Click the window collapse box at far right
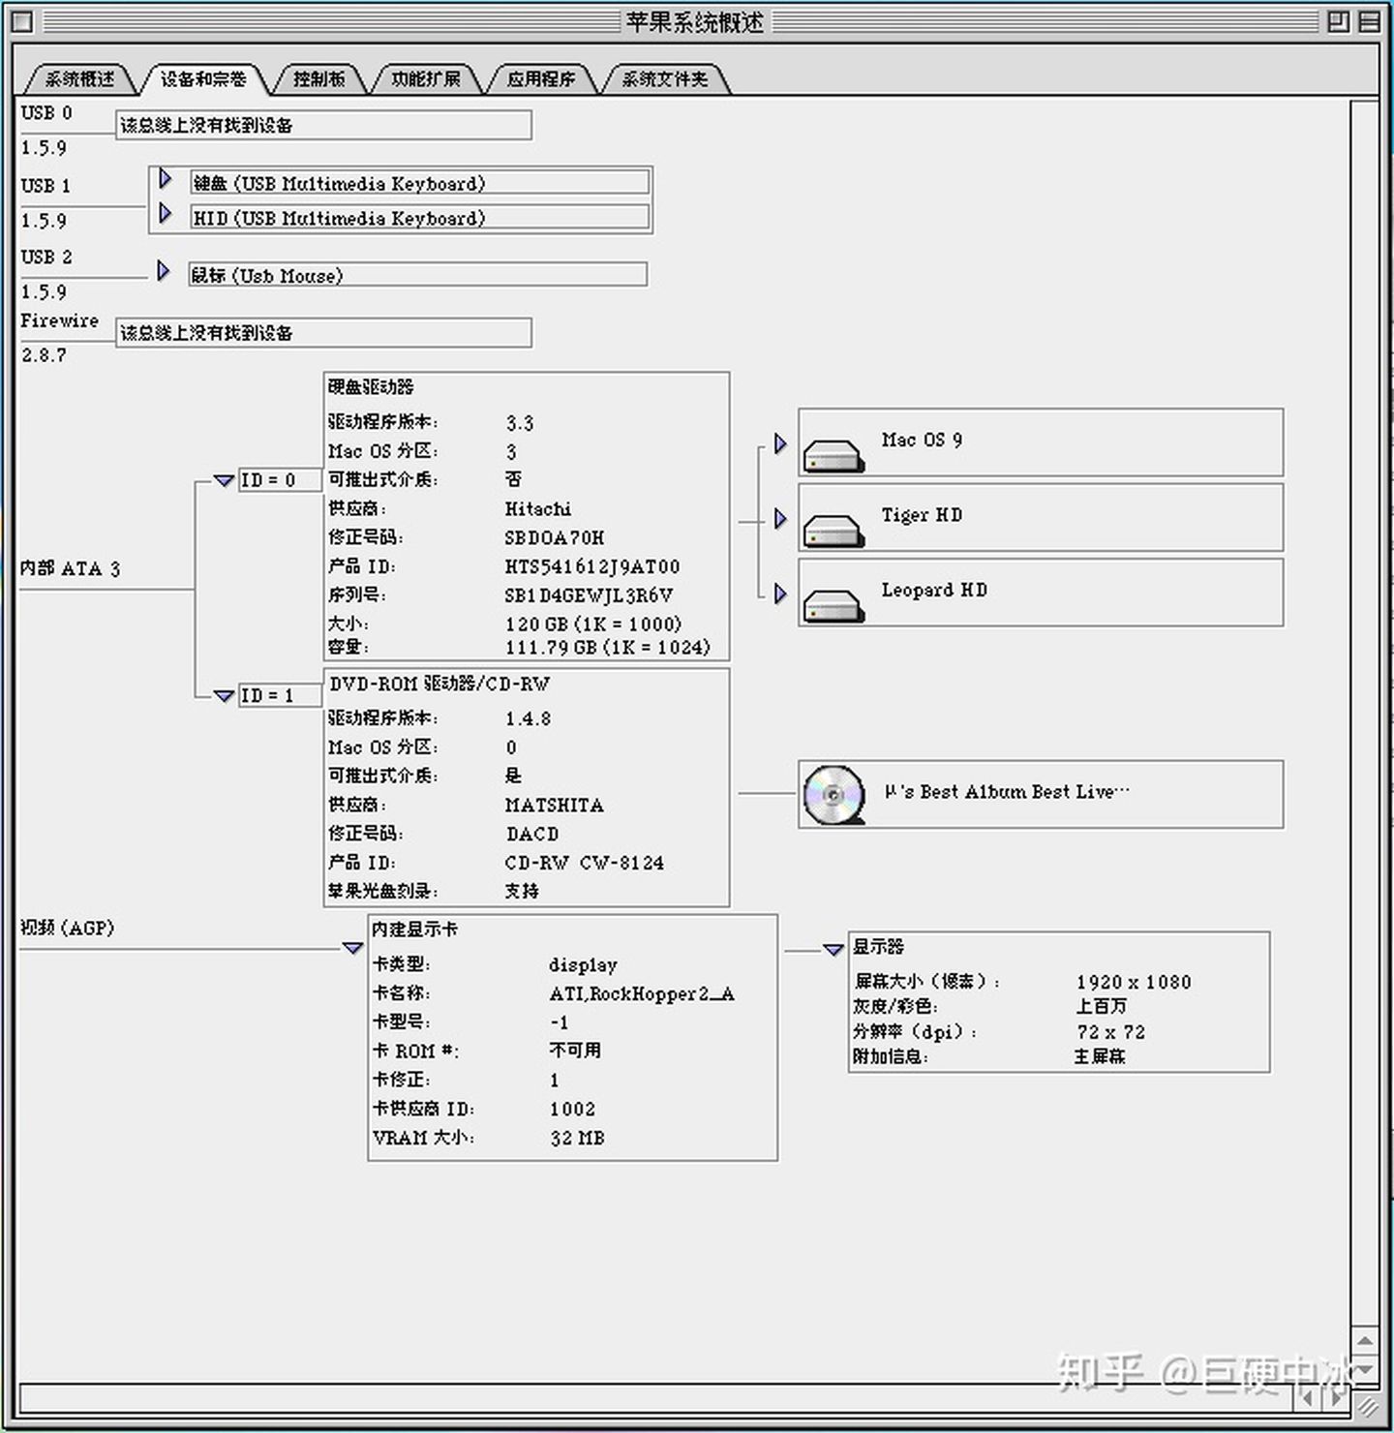Screen dimensions: 1394x1433 [x=1370, y=21]
